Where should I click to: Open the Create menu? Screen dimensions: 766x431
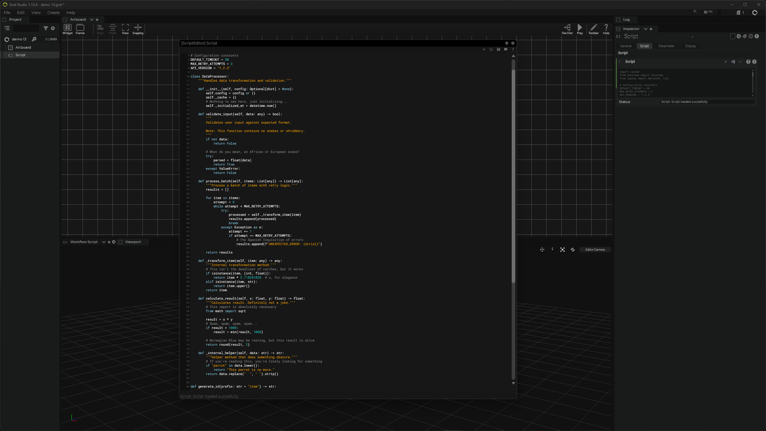pyautogui.click(x=53, y=12)
